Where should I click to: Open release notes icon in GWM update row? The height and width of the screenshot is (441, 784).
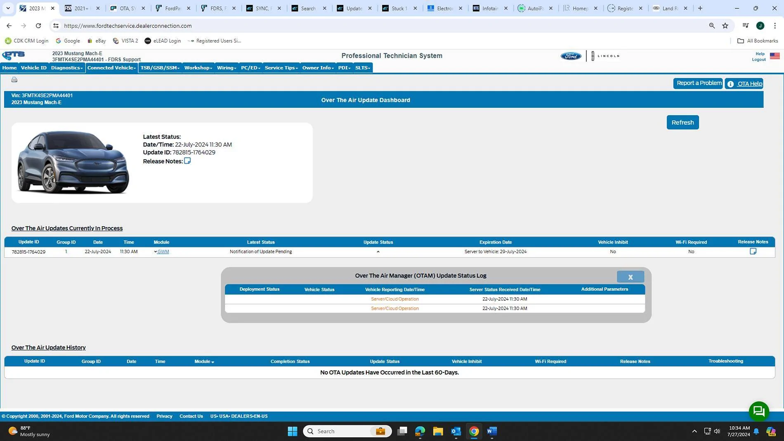(753, 251)
